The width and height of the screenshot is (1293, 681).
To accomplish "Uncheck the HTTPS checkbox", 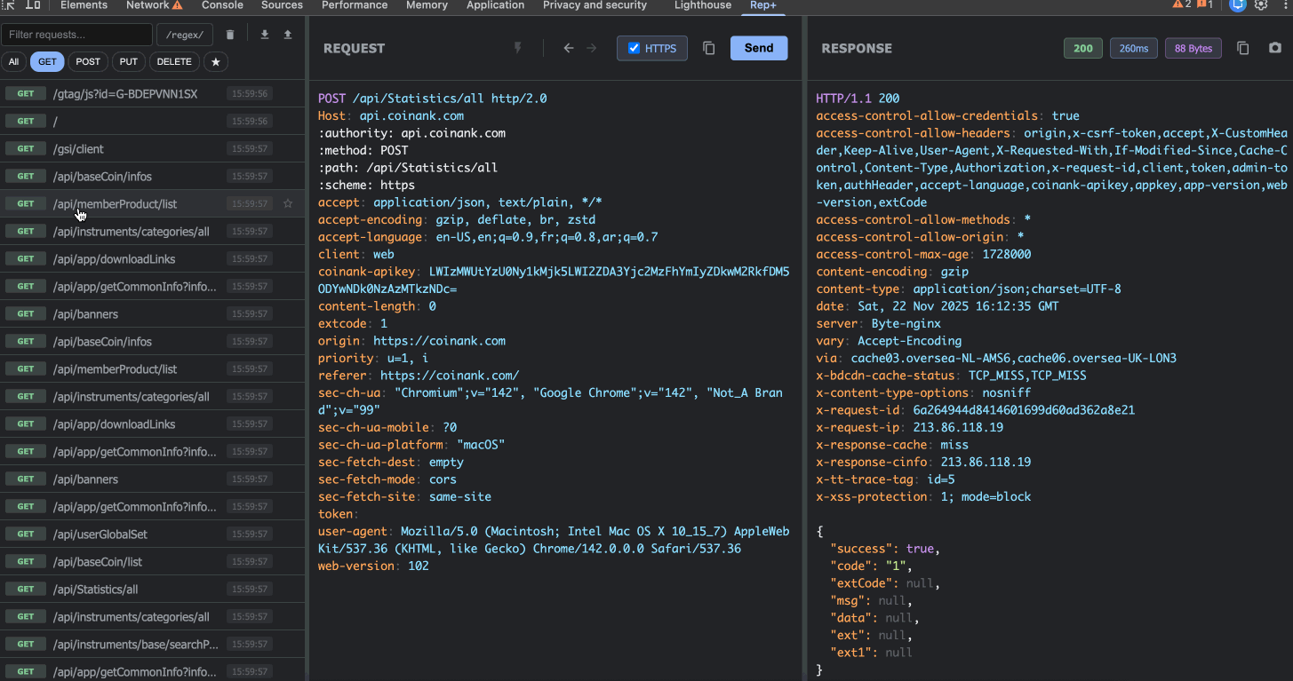I will [634, 48].
